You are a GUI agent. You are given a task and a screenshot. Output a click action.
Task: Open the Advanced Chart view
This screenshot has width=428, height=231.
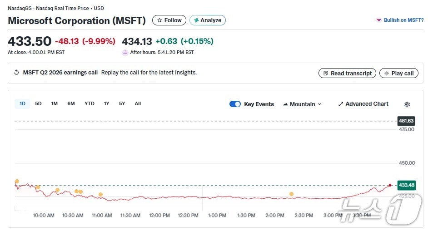click(x=363, y=104)
